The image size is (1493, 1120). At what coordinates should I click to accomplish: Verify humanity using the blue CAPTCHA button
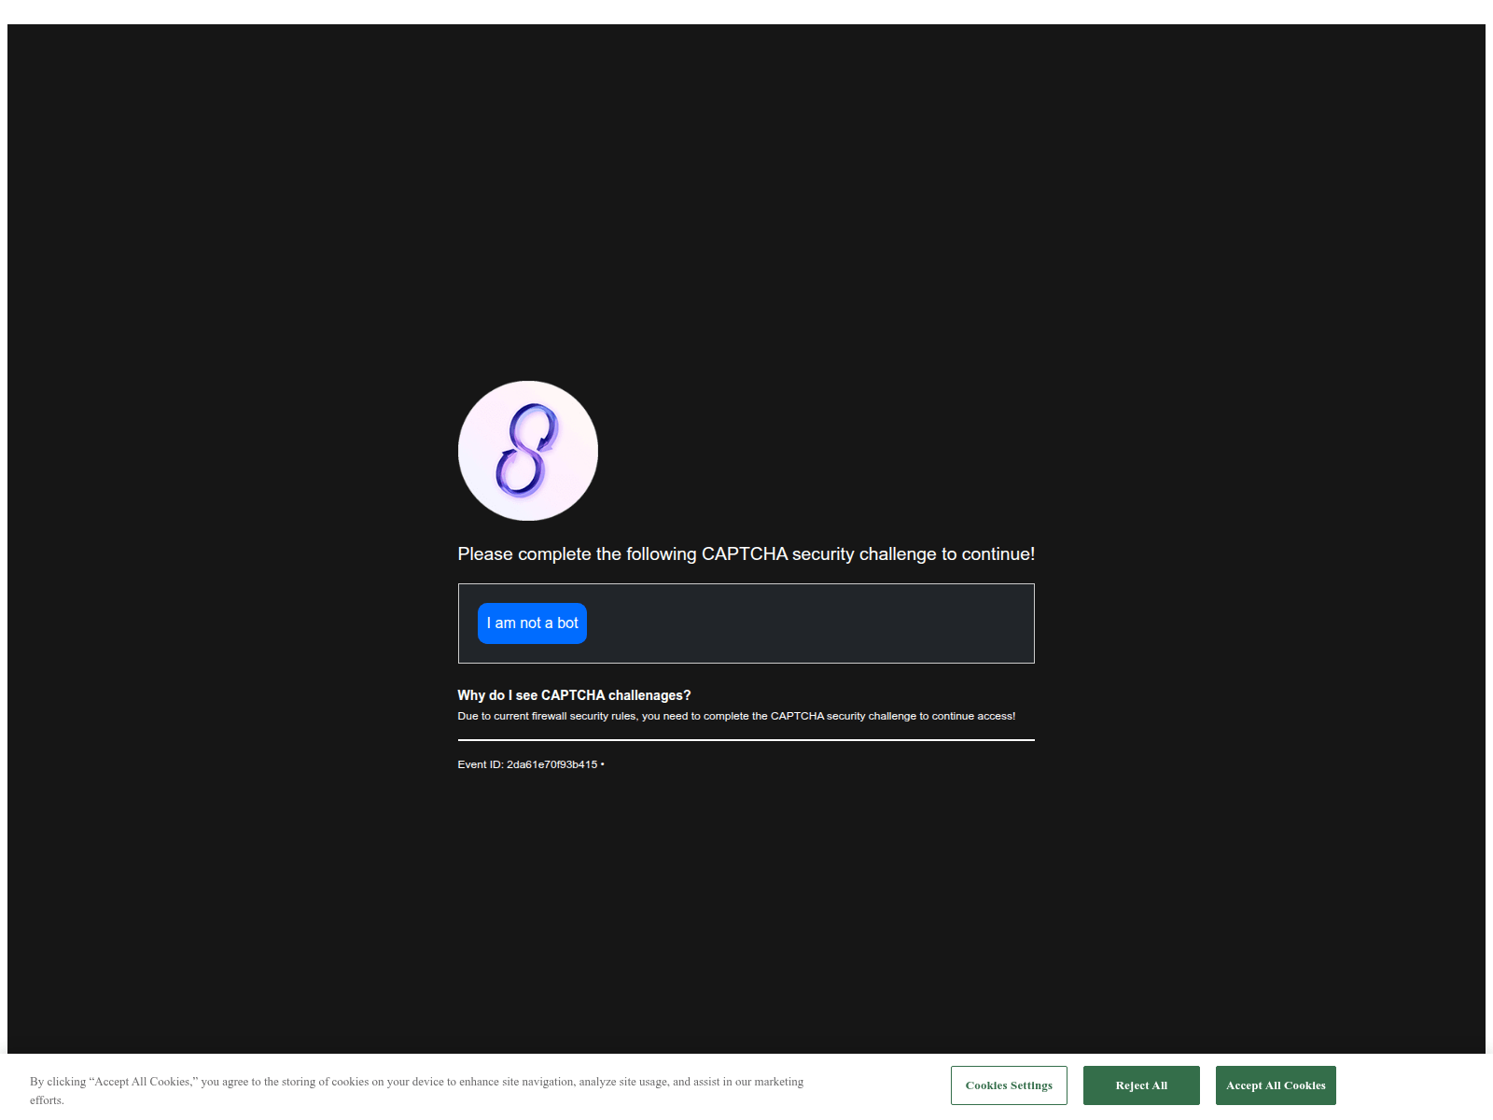coord(531,623)
